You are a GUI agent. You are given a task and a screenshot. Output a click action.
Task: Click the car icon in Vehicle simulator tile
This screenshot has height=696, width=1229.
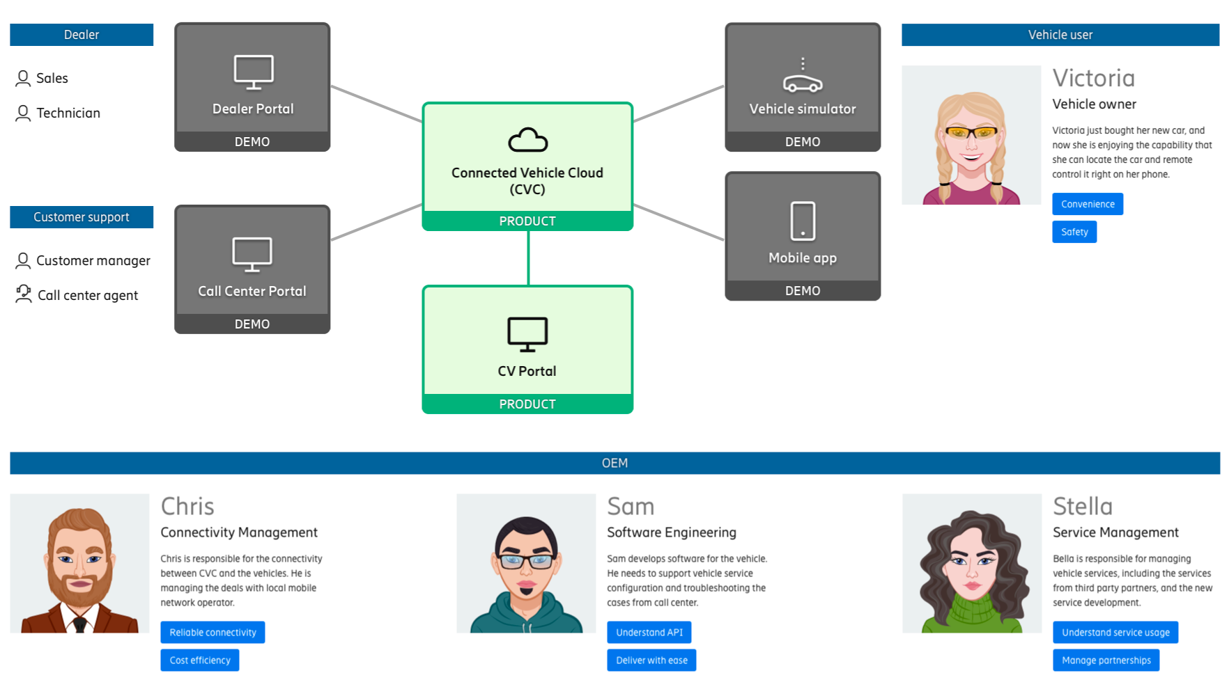(x=803, y=75)
